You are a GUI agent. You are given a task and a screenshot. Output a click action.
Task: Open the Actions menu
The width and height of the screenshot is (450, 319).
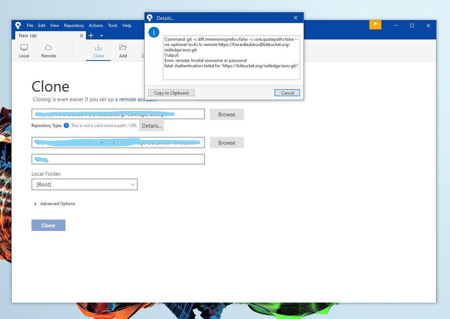(96, 26)
